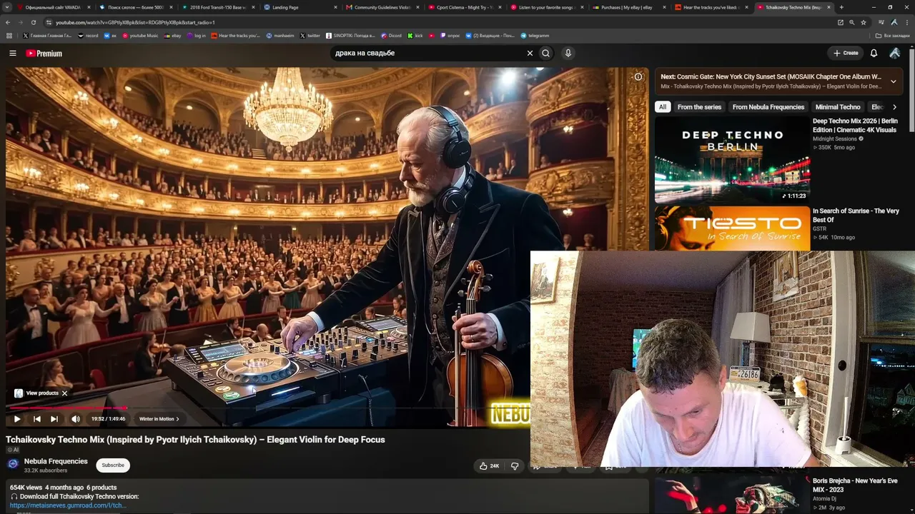Reload the current page
Viewport: 915px width, 514px height.
(34, 22)
